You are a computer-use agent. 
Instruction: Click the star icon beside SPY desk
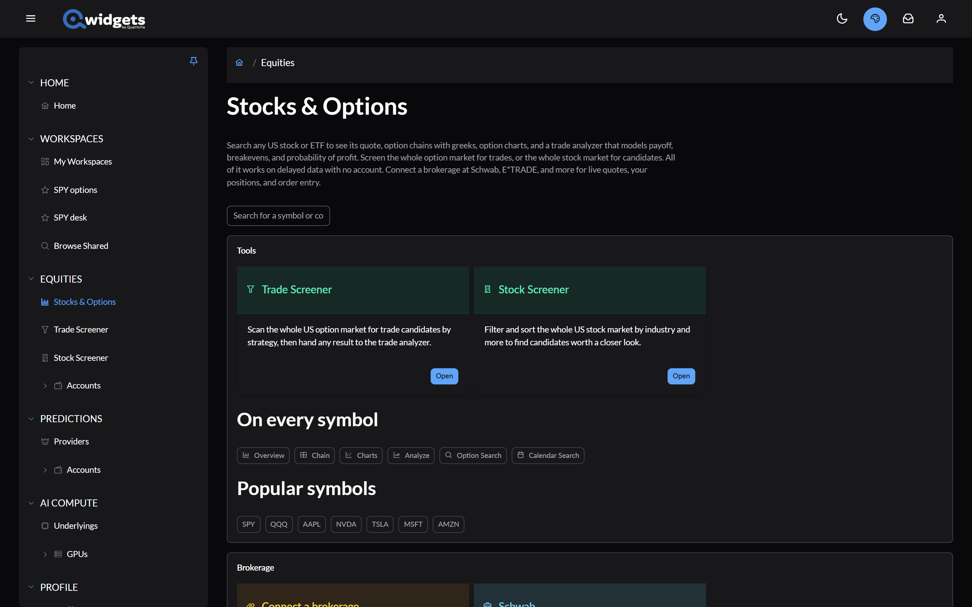(45, 218)
